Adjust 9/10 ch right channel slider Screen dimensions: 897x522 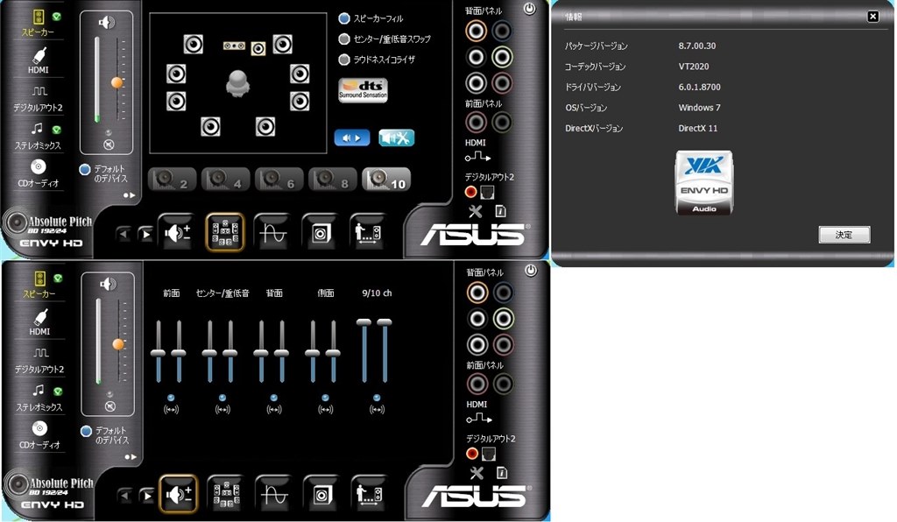(385, 322)
